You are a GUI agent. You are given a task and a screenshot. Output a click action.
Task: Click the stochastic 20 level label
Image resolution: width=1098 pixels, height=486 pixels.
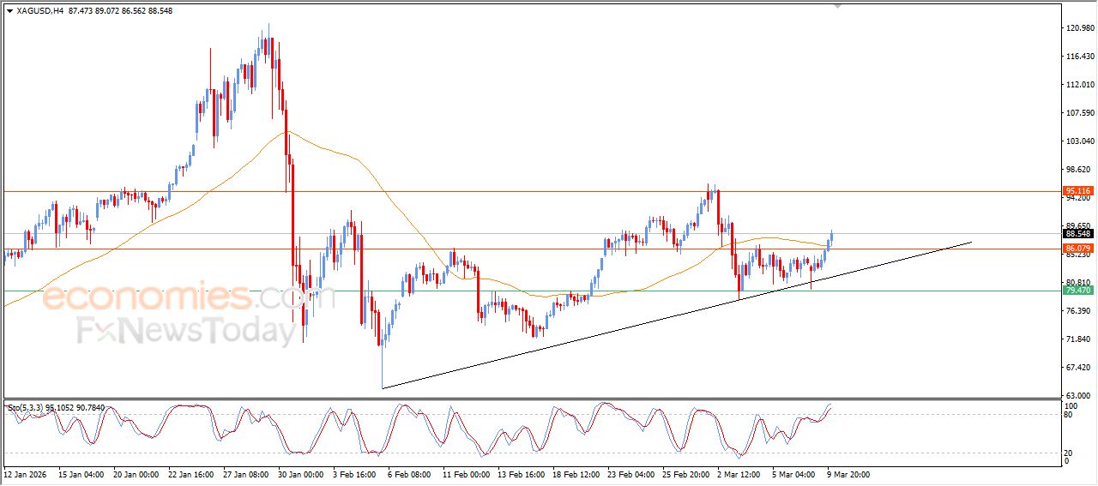click(x=1069, y=453)
